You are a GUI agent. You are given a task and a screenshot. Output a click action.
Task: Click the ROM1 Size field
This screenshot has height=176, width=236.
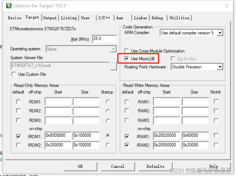pyautogui.click(x=86, y=102)
